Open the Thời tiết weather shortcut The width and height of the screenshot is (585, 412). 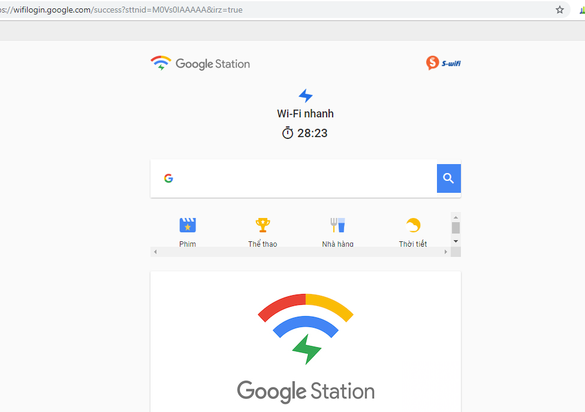413,226
